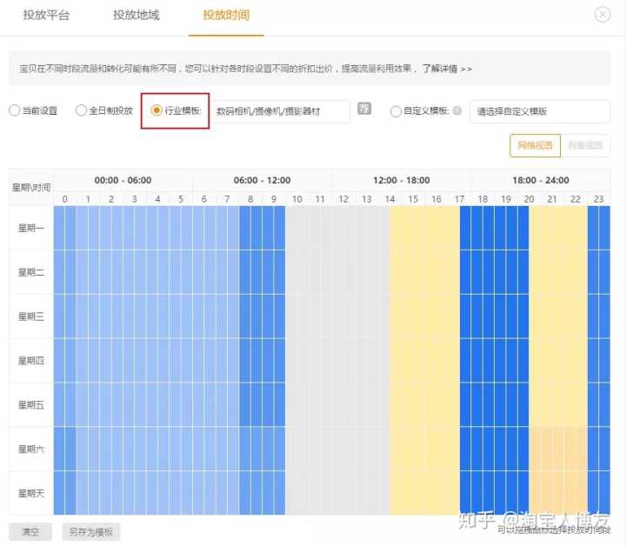Click the 星期一 cell at hour 15

(413, 228)
